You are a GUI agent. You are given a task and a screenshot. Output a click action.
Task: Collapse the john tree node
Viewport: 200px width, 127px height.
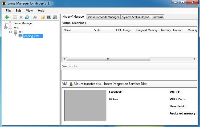click(5, 27)
